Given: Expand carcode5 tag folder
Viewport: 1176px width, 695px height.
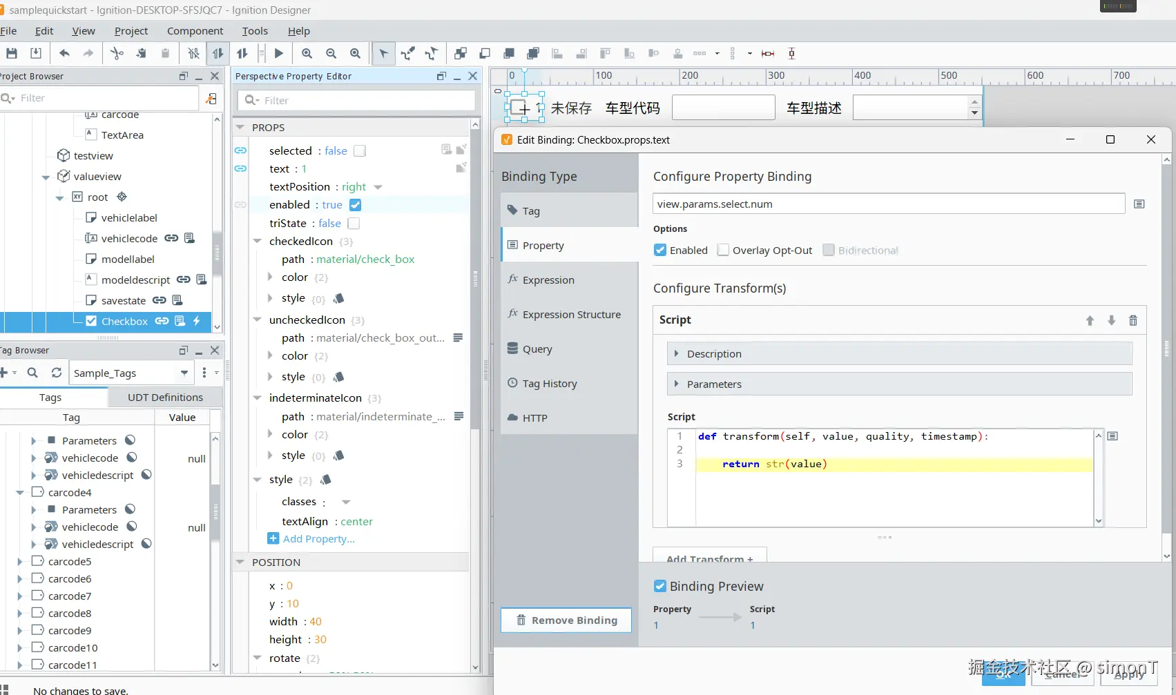Looking at the screenshot, I should [x=19, y=561].
